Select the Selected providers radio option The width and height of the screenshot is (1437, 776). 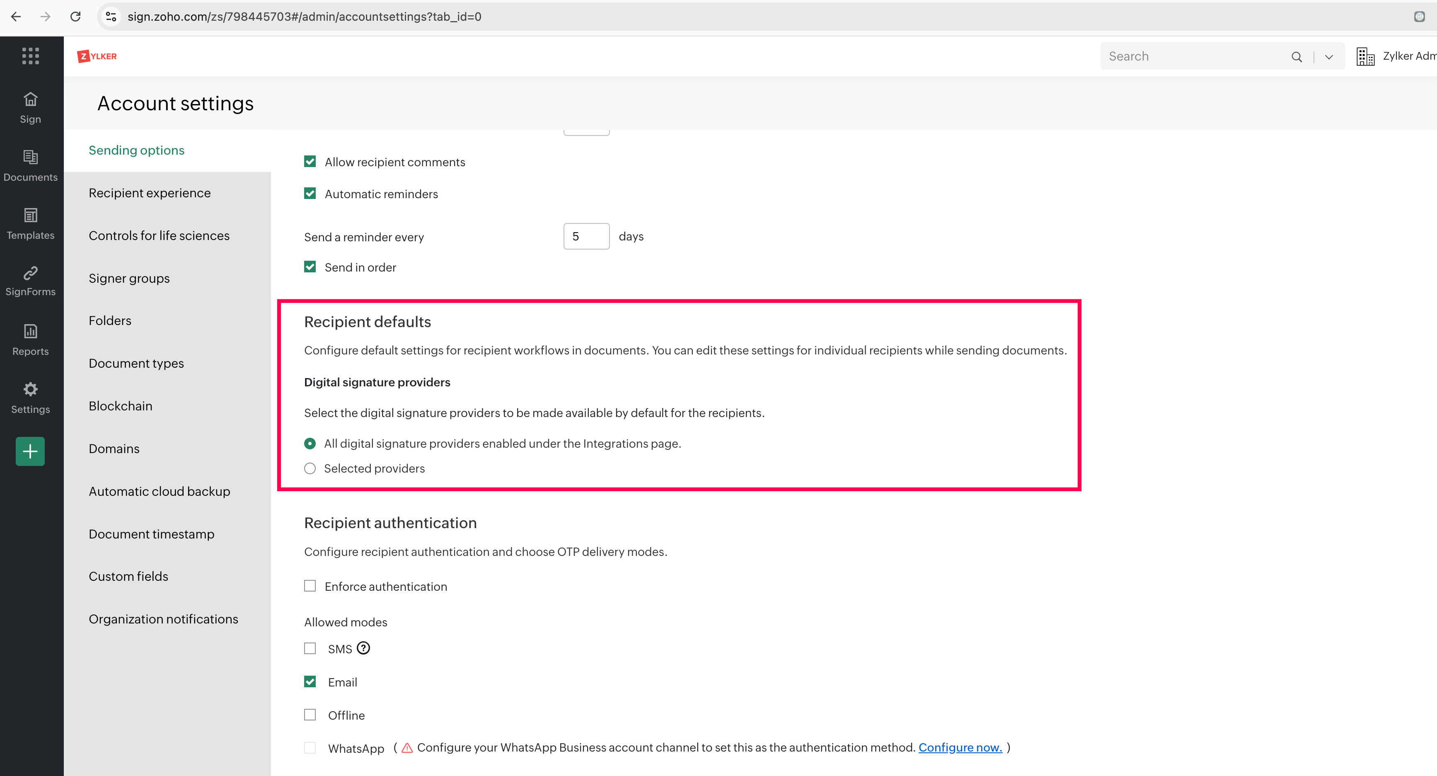[310, 468]
